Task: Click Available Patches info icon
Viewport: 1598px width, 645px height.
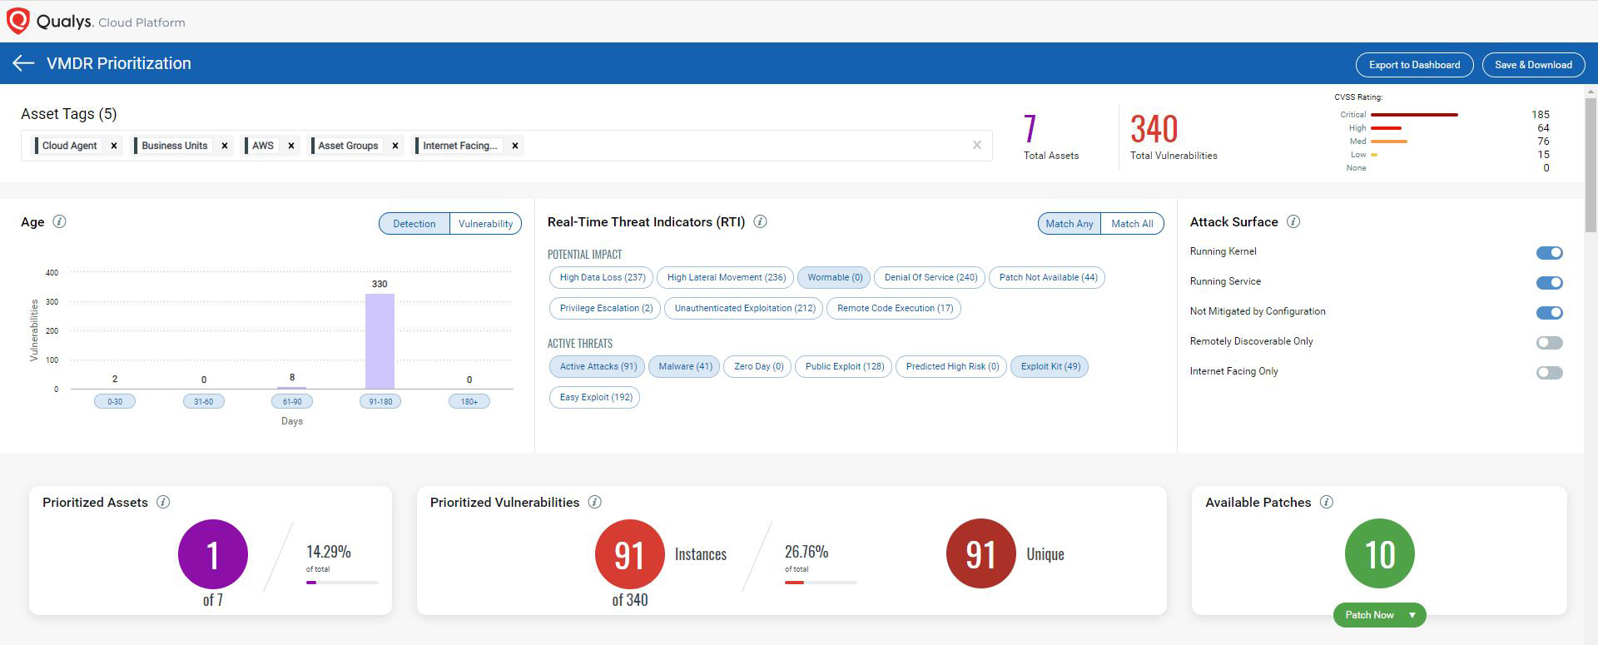Action: coord(1327,502)
